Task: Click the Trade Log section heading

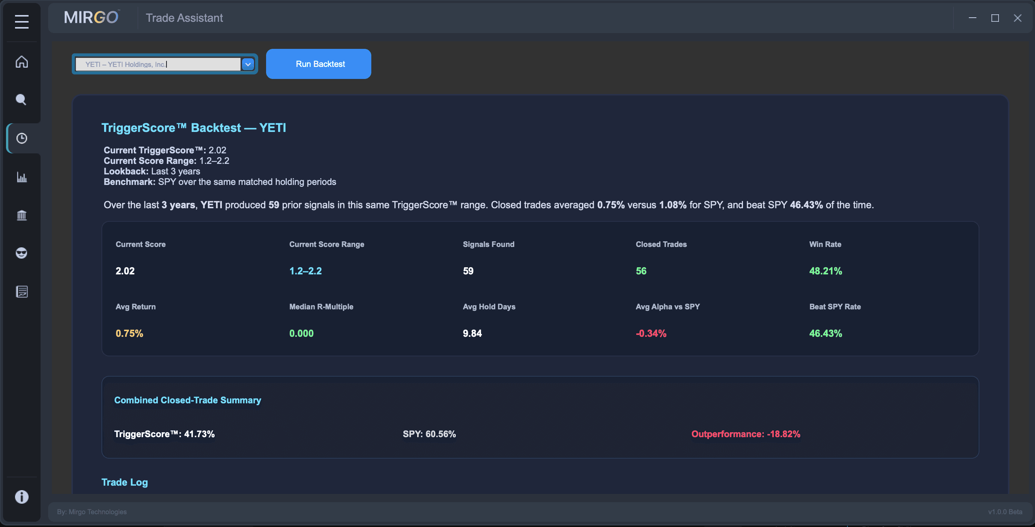Action: click(x=124, y=482)
